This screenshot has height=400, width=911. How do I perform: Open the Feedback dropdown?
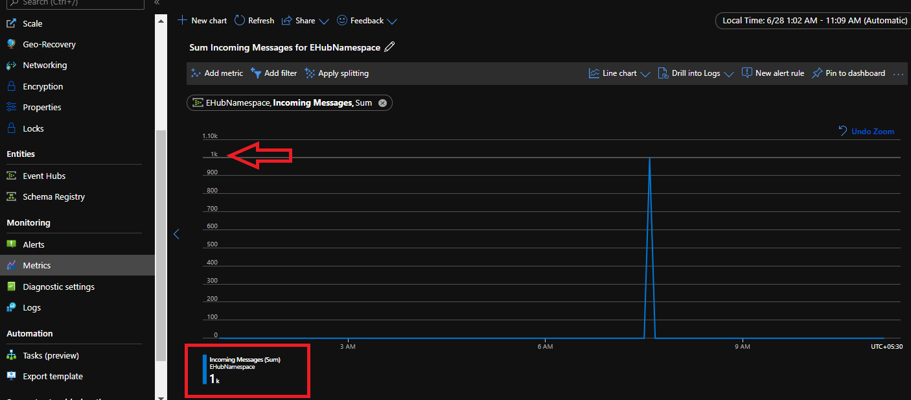click(367, 21)
